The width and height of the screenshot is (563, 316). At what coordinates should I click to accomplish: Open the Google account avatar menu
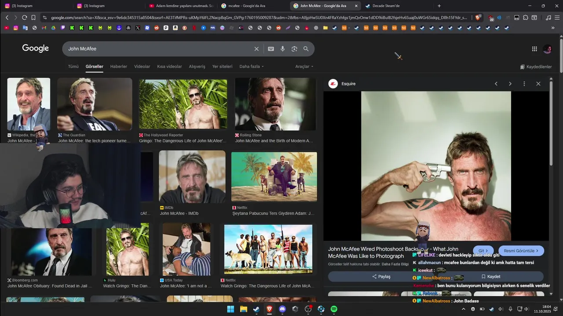pos(547,49)
